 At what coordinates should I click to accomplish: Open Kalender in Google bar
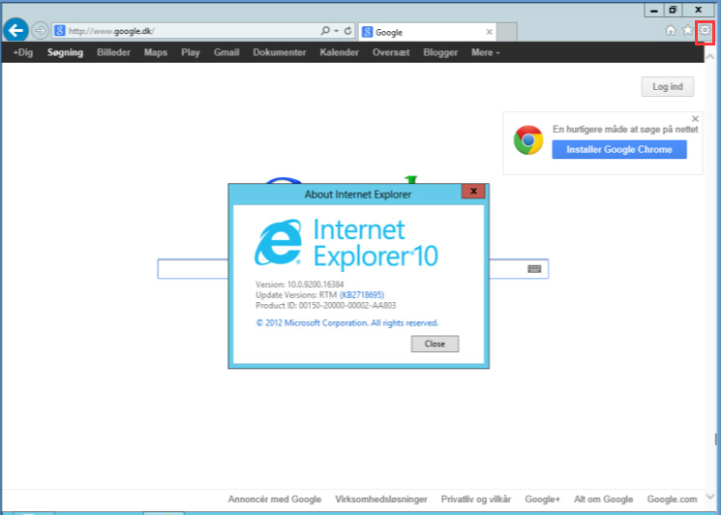coord(340,52)
